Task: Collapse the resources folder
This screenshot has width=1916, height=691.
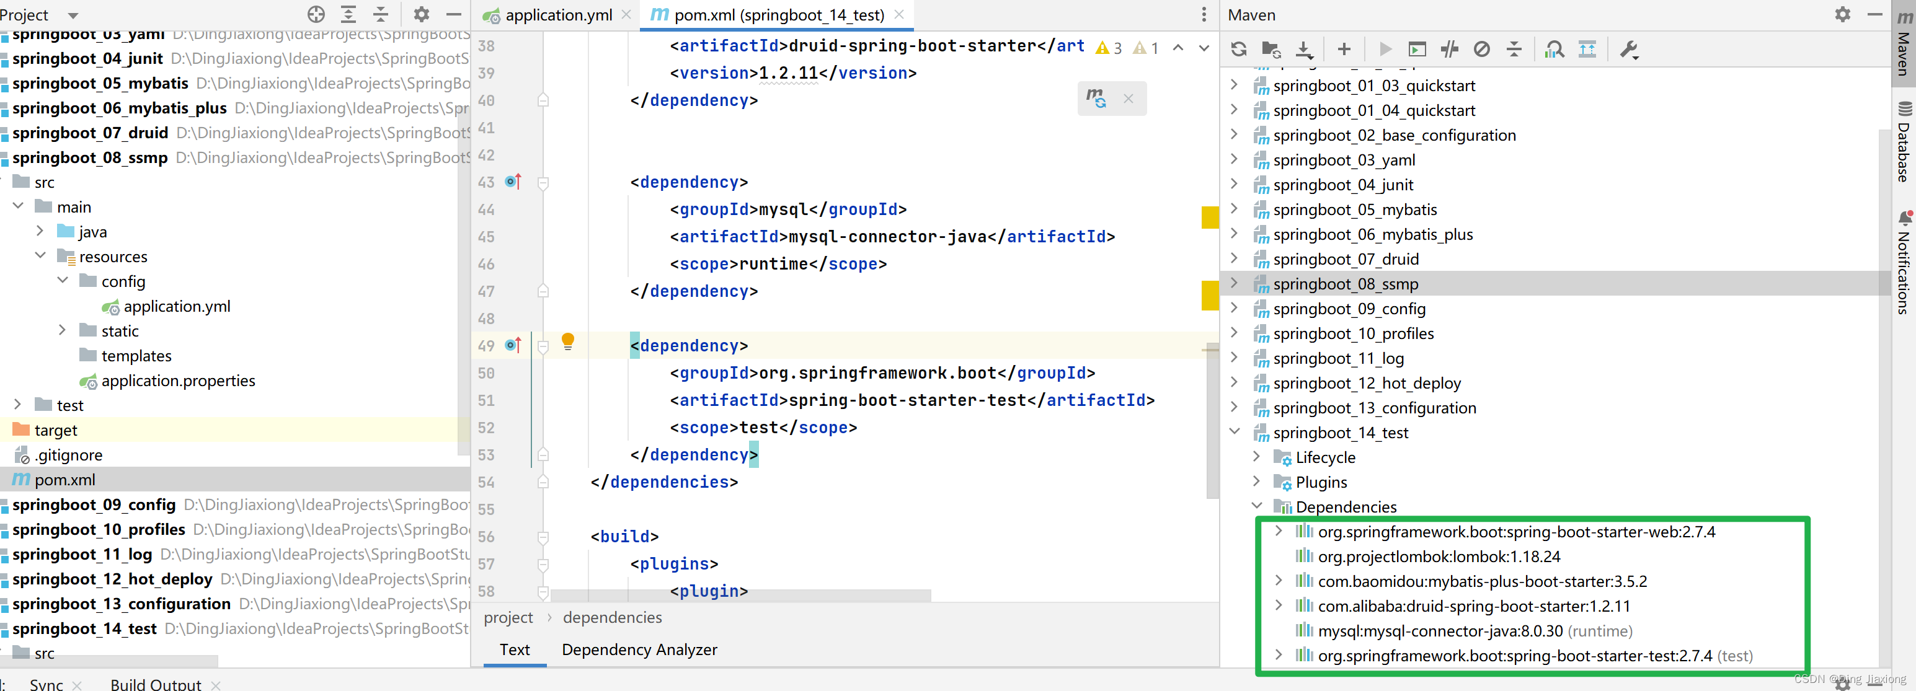Action: tap(41, 255)
